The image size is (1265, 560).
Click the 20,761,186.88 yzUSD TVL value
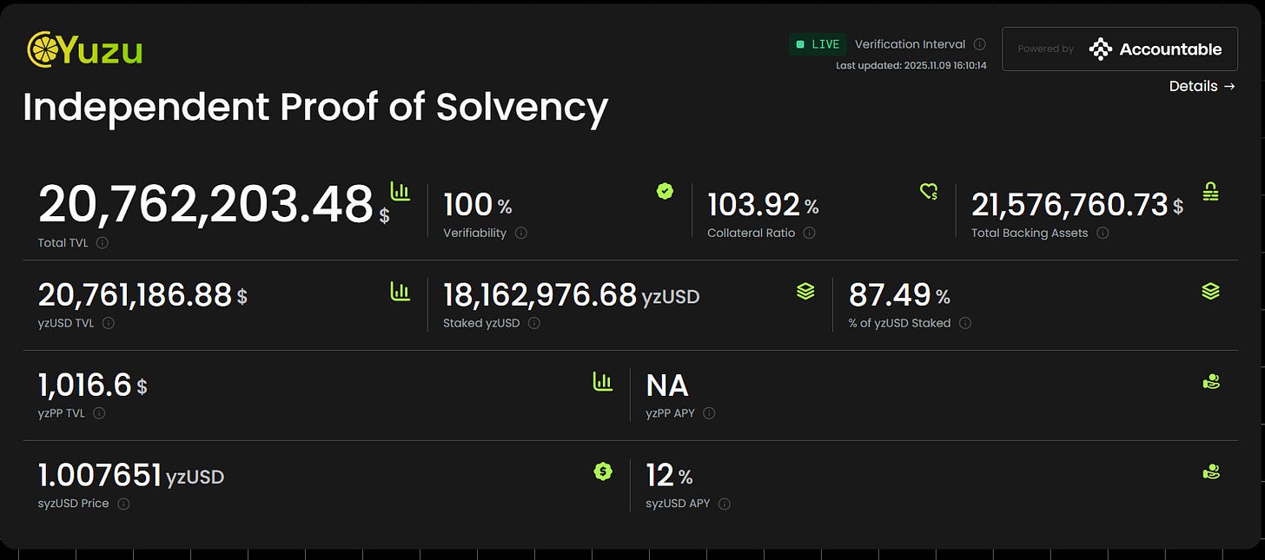[x=142, y=295]
